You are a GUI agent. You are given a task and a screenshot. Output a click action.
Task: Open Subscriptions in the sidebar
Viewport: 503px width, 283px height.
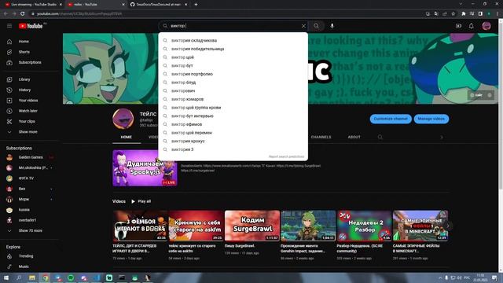30,63
